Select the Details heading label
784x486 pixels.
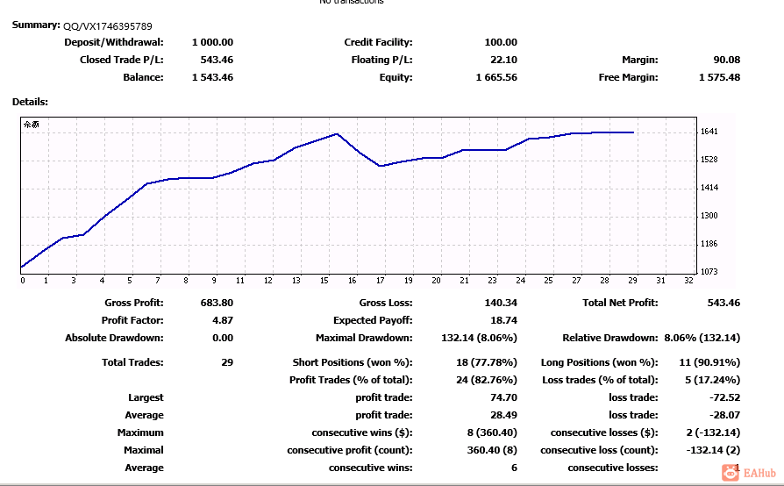(x=30, y=102)
